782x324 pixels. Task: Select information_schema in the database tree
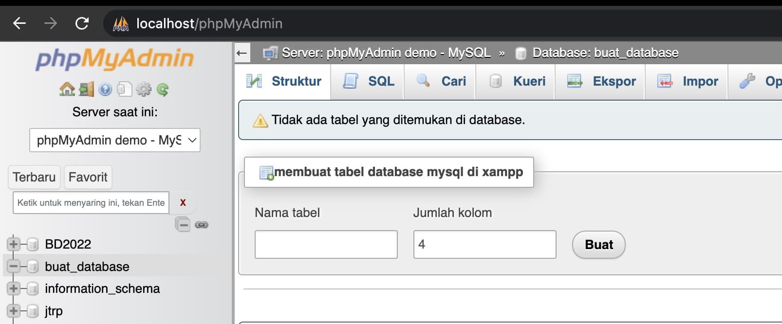click(x=102, y=288)
